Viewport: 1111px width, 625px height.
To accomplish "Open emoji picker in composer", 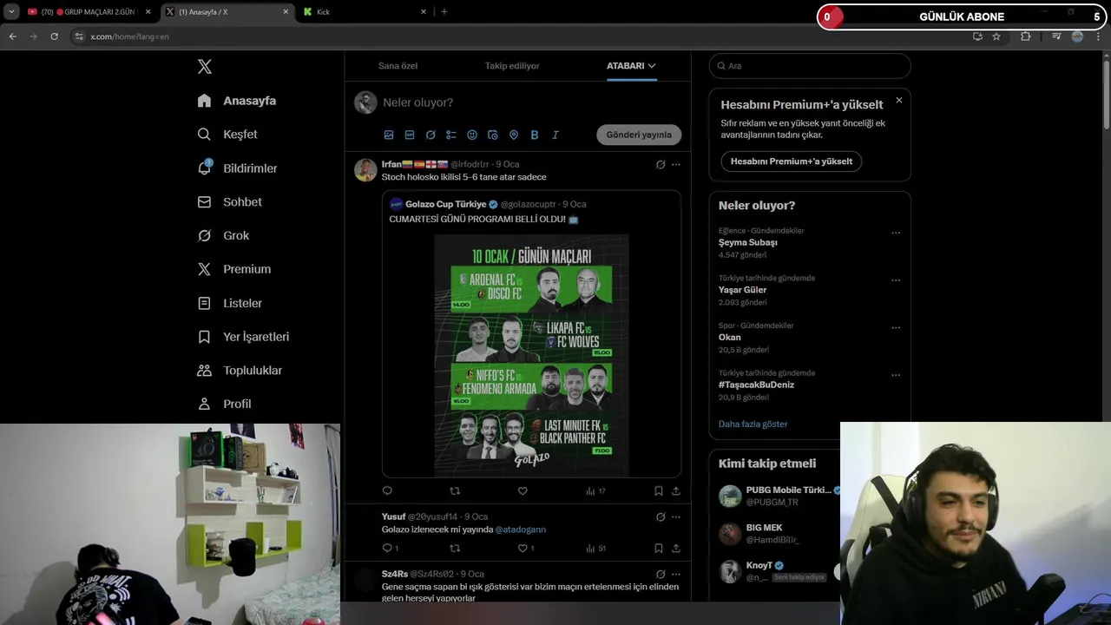I will click(472, 135).
